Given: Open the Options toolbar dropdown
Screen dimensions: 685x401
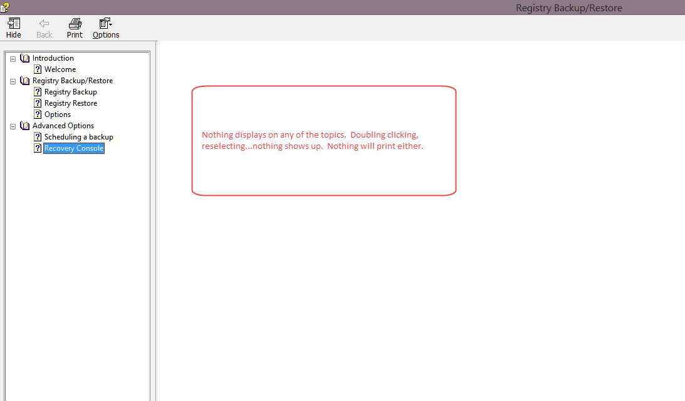Looking at the screenshot, I should tap(105, 28).
